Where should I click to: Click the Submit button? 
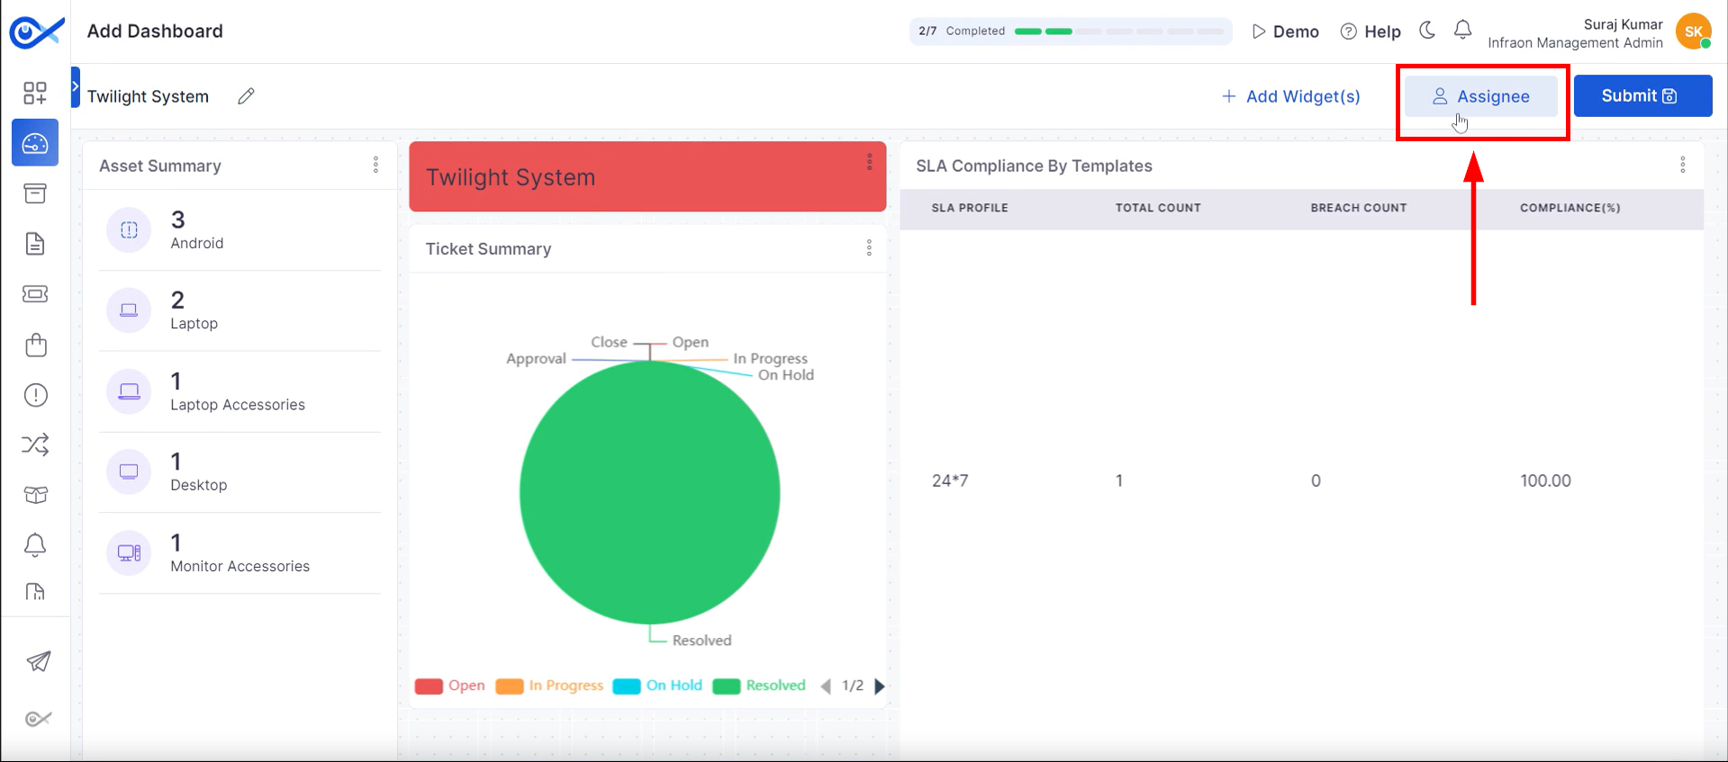click(x=1642, y=95)
